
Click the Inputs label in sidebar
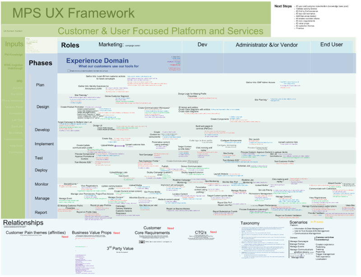pyautogui.click(x=14, y=44)
